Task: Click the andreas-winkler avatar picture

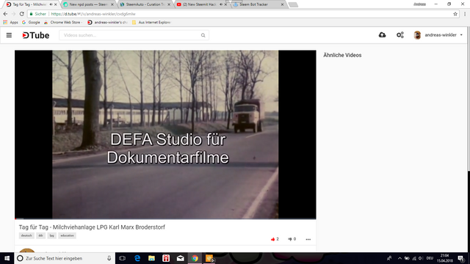Action: click(417, 35)
